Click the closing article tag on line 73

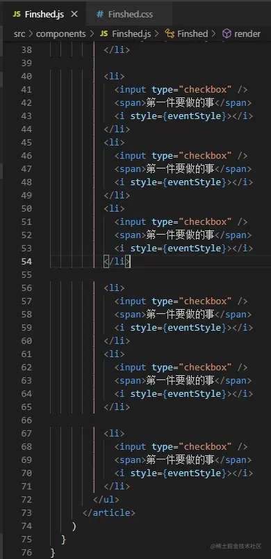[x=109, y=512]
